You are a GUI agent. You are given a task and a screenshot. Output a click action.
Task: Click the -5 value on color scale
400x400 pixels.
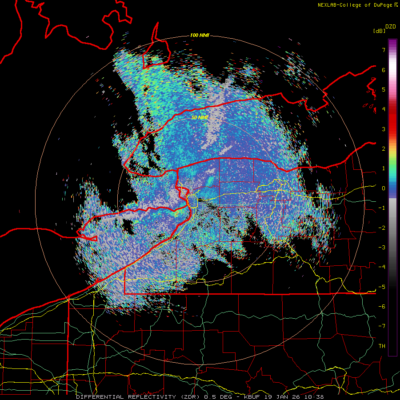[382, 287]
